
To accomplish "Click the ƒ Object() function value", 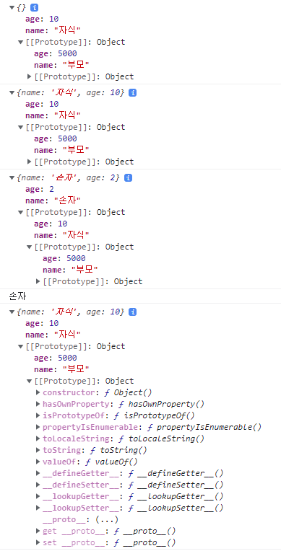I will click(x=128, y=392).
